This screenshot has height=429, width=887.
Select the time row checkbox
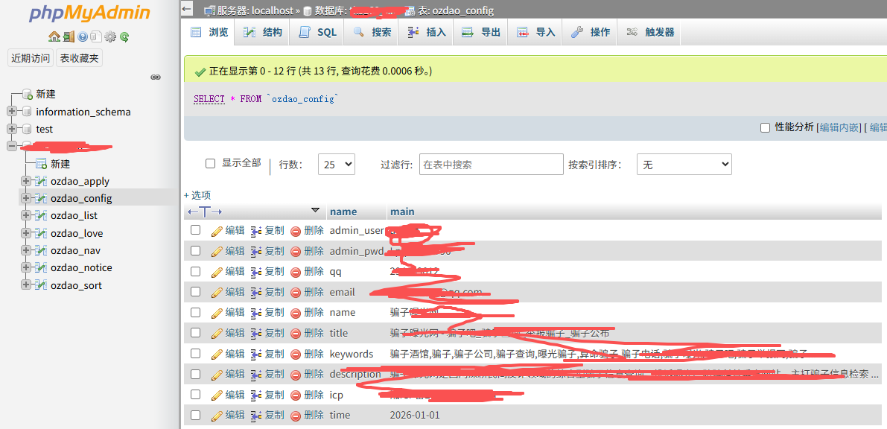[x=195, y=415]
